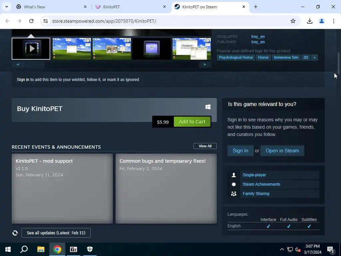Open KinitoPET mod support announcement

[62, 189]
